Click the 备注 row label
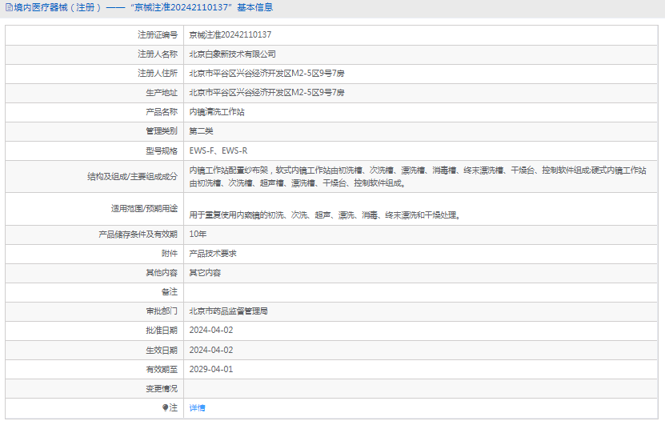 coord(170,291)
